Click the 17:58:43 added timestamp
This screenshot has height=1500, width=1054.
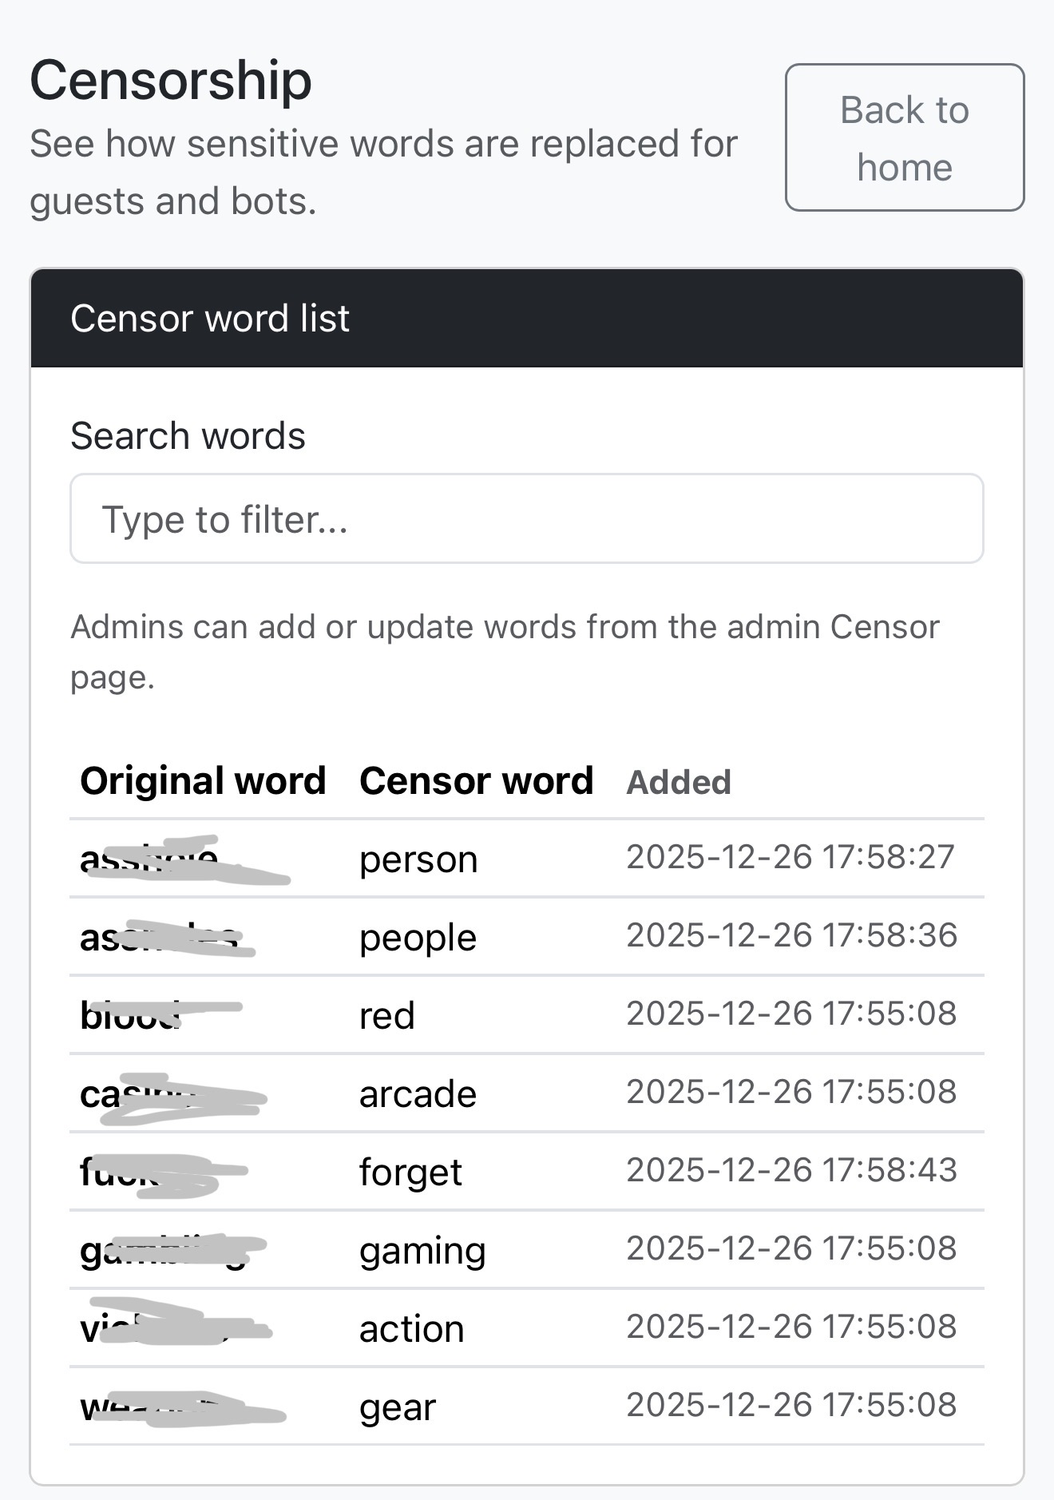pos(791,1170)
